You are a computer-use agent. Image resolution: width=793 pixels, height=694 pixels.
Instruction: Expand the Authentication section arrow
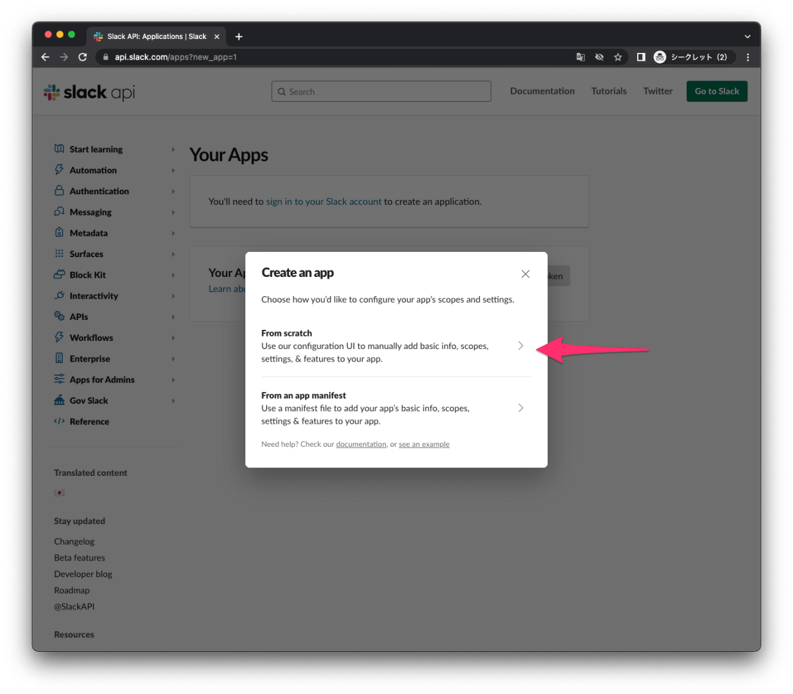(x=173, y=191)
